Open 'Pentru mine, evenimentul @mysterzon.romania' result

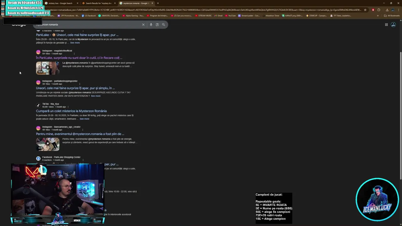tap(80, 134)
